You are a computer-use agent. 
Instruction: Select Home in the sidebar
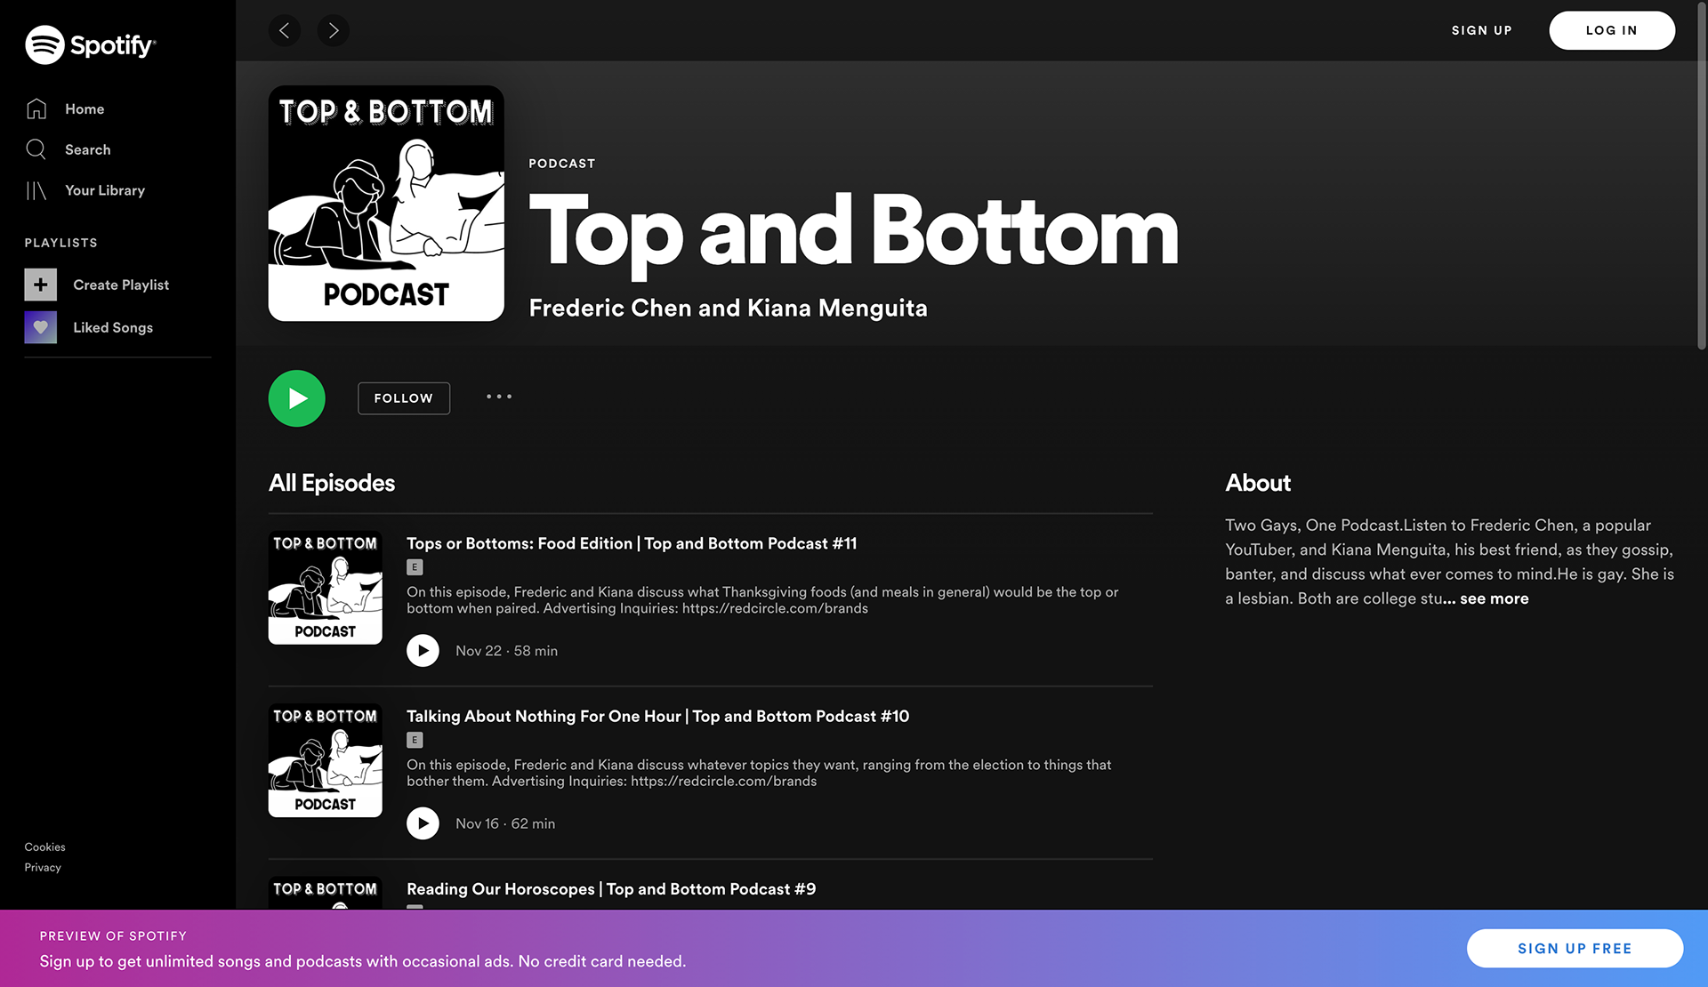coord(85,108)
